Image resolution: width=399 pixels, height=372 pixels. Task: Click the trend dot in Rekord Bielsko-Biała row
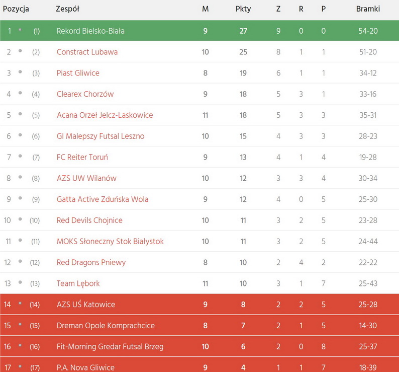click(x=20, y=30)
